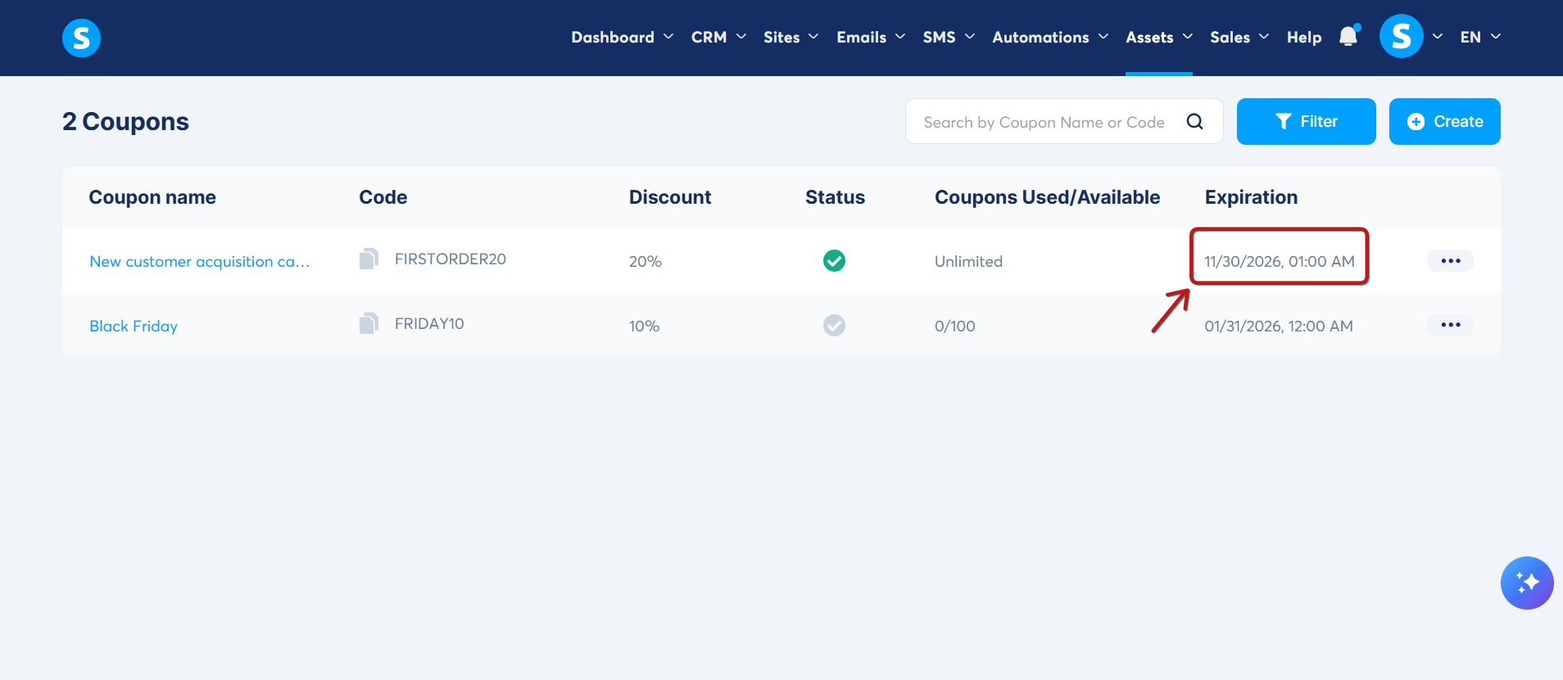
Task: Open the user profile avatar
Action: pos(1401,36)
